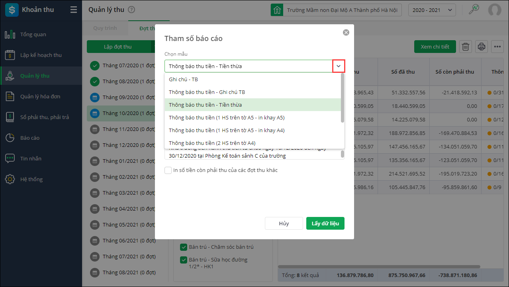Click the trash delete icon
The image size is (509, 287).
coord(465,47)
